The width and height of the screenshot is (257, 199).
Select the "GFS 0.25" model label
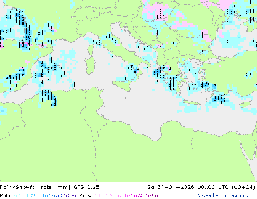pyautogui.click(x=86, y=187)
